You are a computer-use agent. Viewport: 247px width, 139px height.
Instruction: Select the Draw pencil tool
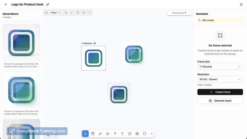point(100,134)
